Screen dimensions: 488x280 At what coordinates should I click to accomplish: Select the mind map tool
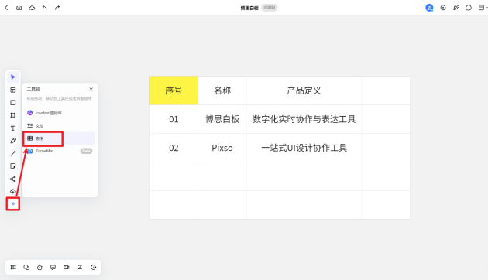[13, 179]
